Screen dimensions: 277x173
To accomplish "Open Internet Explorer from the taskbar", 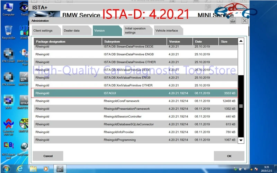I will (20, 169).
